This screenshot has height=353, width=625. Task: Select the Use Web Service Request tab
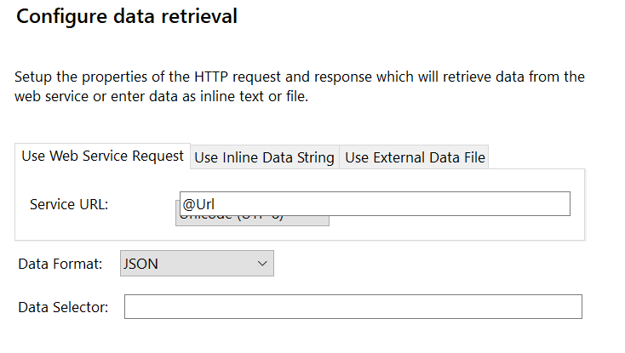(x=102, y=156)
